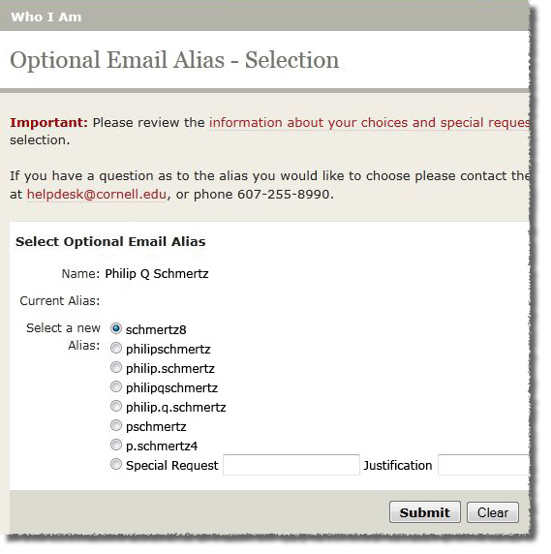Focus the Justification input box
The height and width of the screenshot is (554, 551).
click(x=483, y=465)
